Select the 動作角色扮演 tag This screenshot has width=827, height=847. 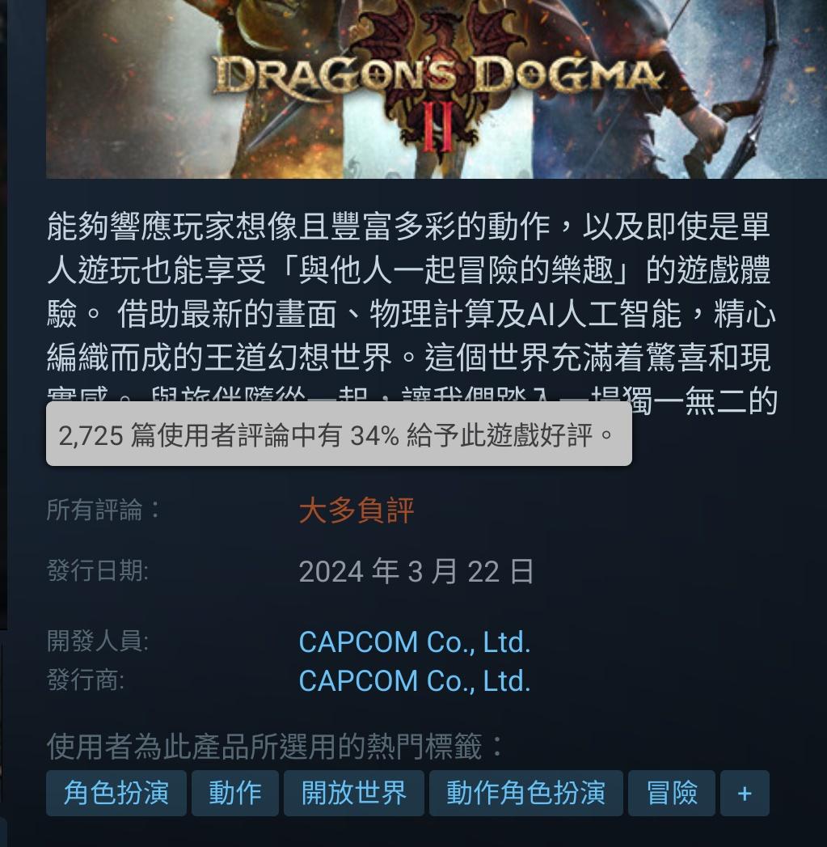[x=525, y=793]
